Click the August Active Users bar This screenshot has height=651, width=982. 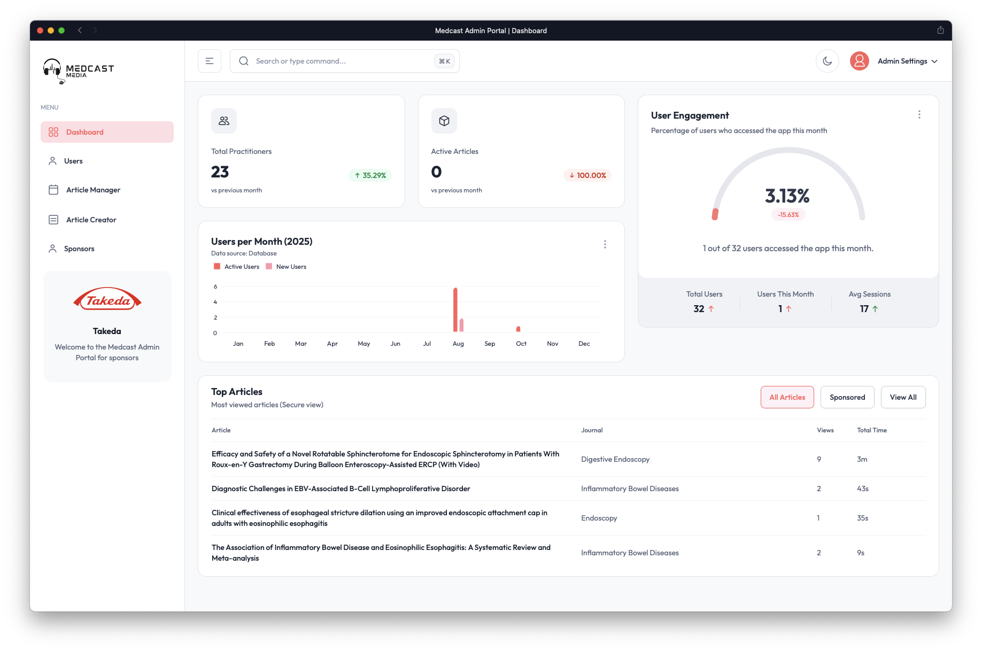pos(455,309)
